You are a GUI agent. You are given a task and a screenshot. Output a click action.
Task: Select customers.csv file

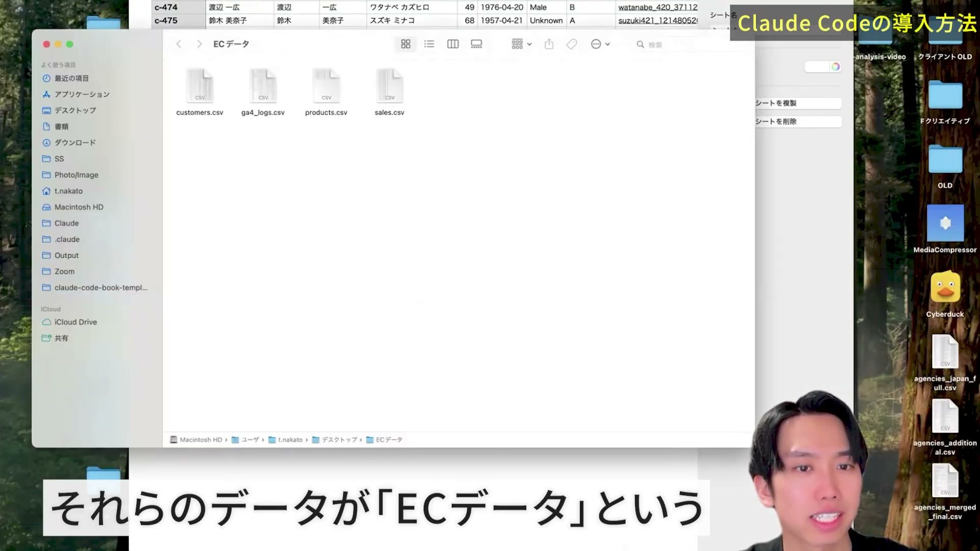click(200, 92)
